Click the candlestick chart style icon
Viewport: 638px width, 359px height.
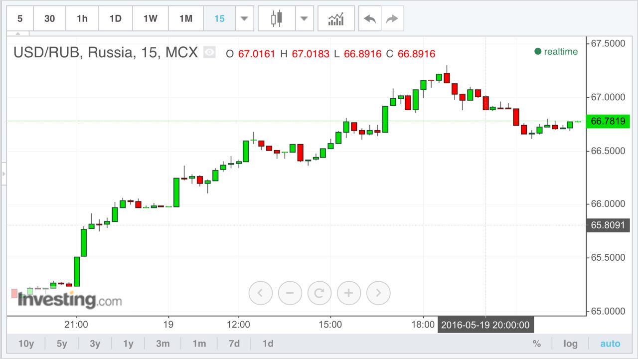tap(277, 18)
